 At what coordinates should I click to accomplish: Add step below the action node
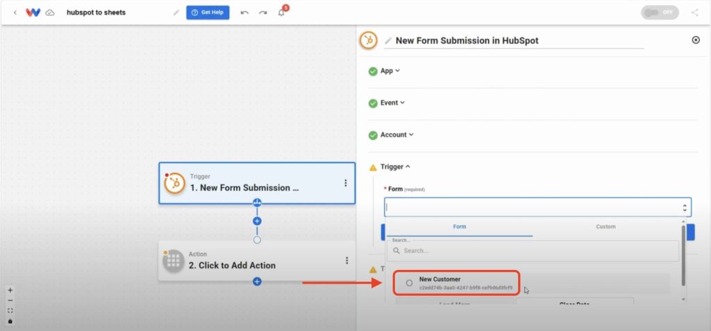tap(257, 282)
